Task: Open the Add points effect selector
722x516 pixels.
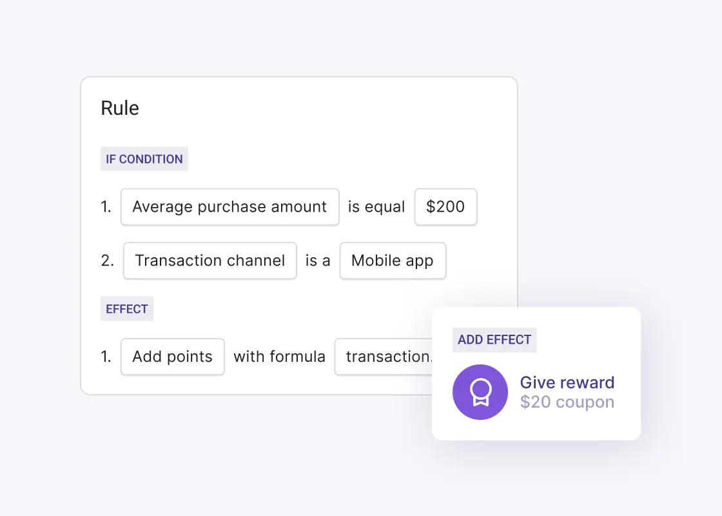Action: point(172,357)
